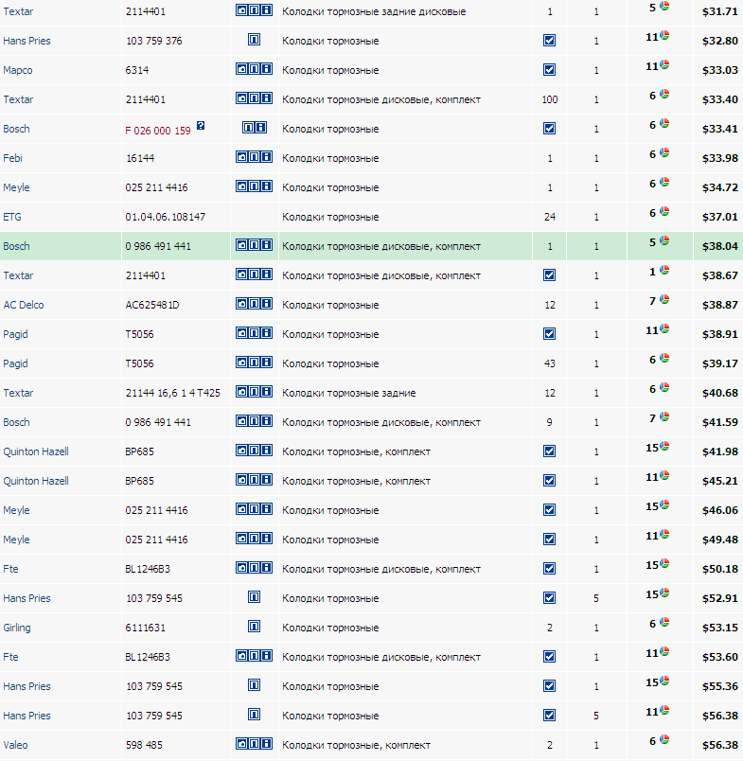The width and height of the screenshot is (743, 761).
Task: Open the Mapco brand link
Action: tap(18, 70)
